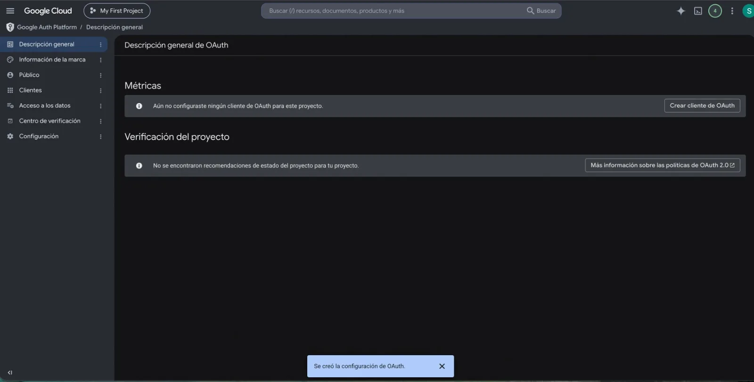Click the Google Cloud logo

48,11
